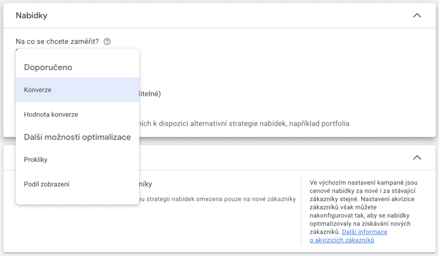Click the partially hidden 'litelné)' text
Image resolution: width=439 pixels, height=256 pixels.
pyautogui.click(x=150, y=94)
